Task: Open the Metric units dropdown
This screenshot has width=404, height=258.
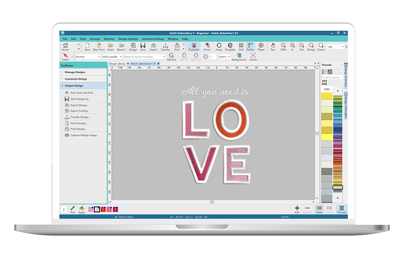Action: pyautogui.click(x=224, y=57)
